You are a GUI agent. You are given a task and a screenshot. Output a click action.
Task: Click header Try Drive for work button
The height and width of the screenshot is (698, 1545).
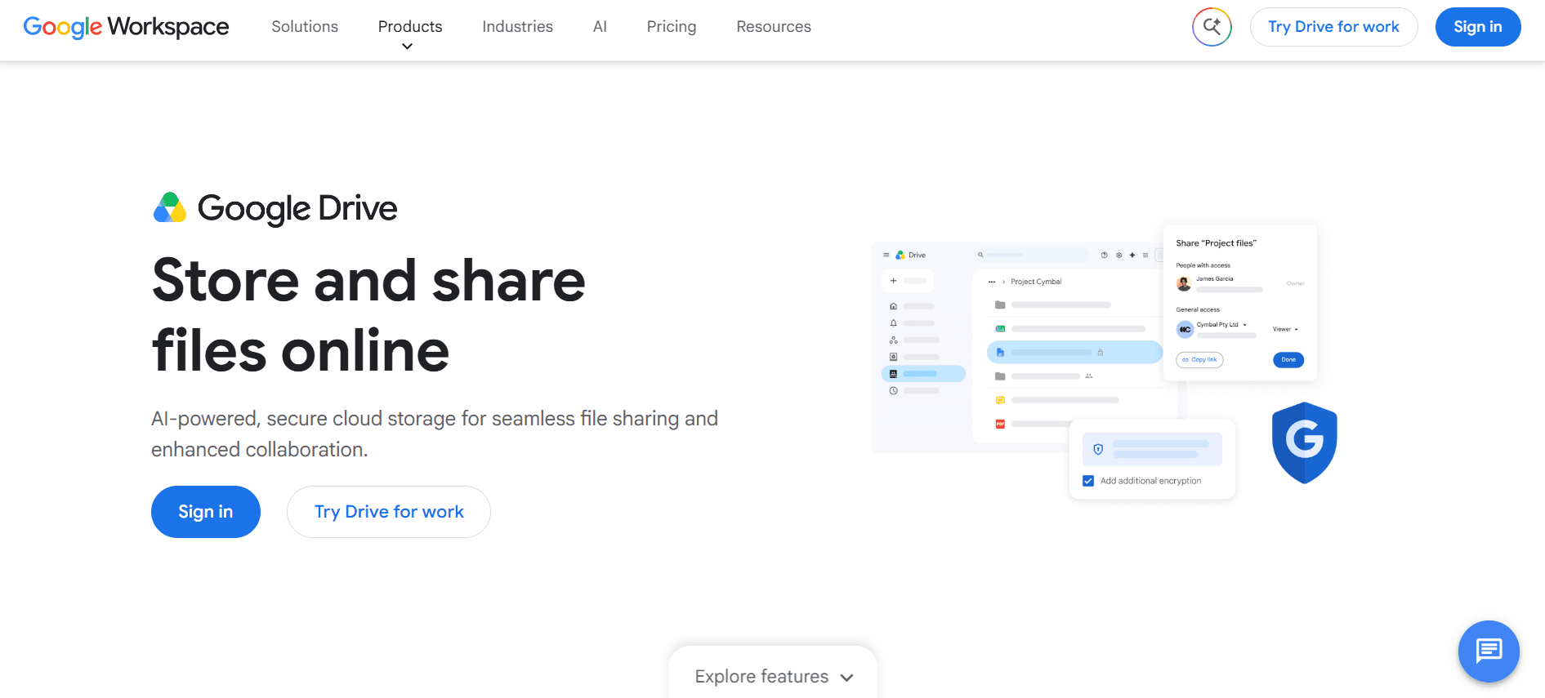pos(1333,27)
